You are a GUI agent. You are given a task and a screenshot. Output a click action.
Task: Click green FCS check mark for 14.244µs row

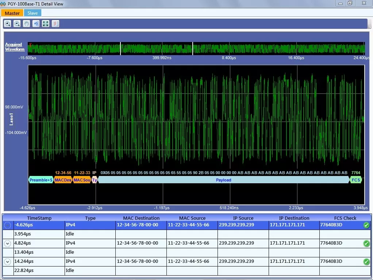366,262
